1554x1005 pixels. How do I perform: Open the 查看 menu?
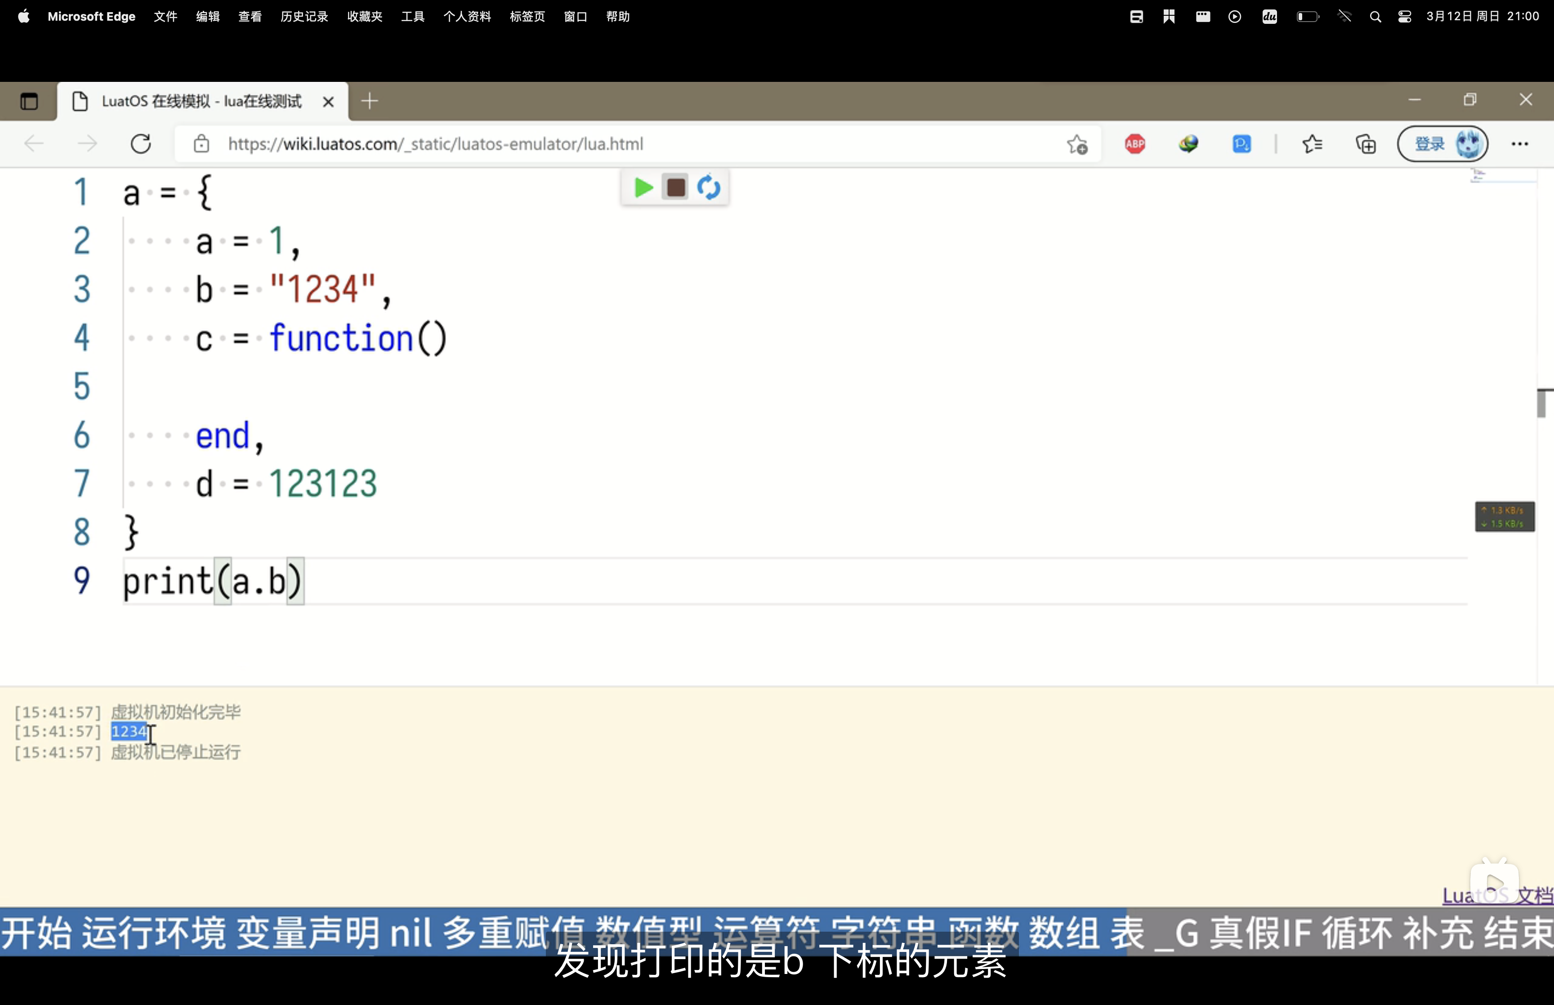coord(250,16)
